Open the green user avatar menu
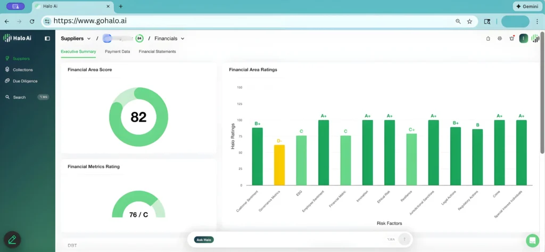This screenshot has width=545, height=252. pos(524,38)
